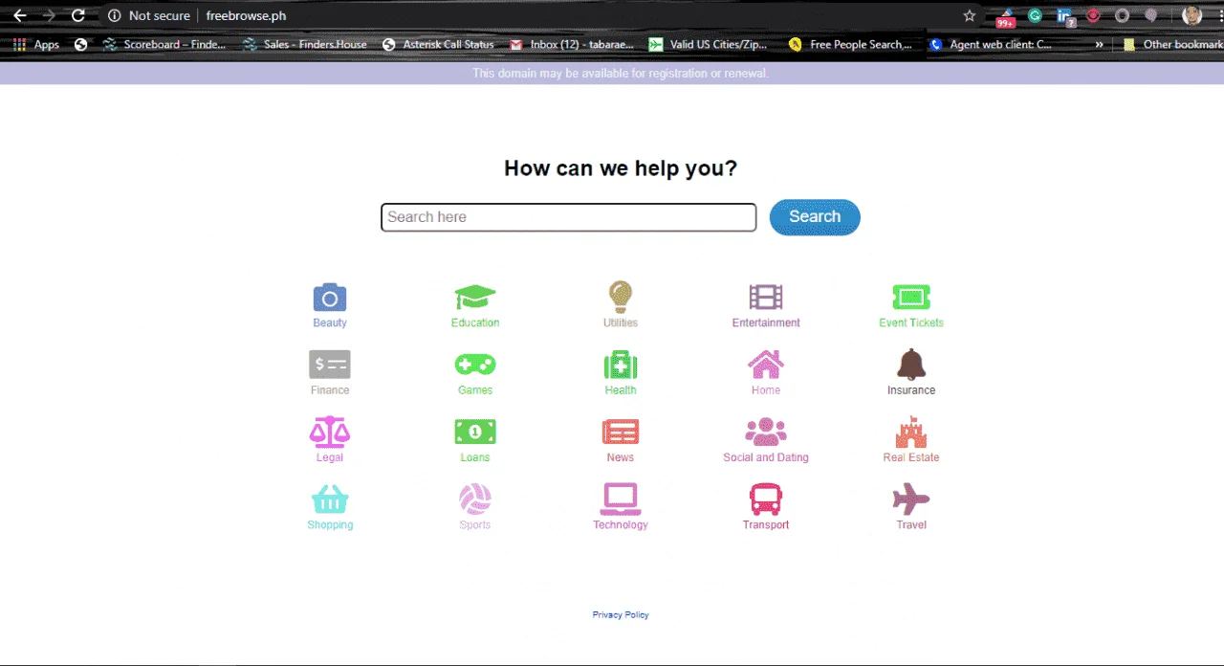Select the Social and Dating people icon
This screenshot has width=1224, height=666.
tap(766, 432)
